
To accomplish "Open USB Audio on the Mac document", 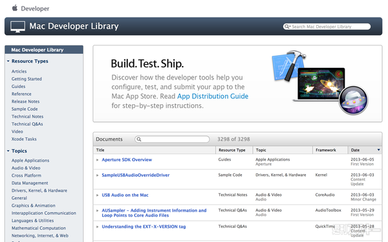I will pos(125,195).
